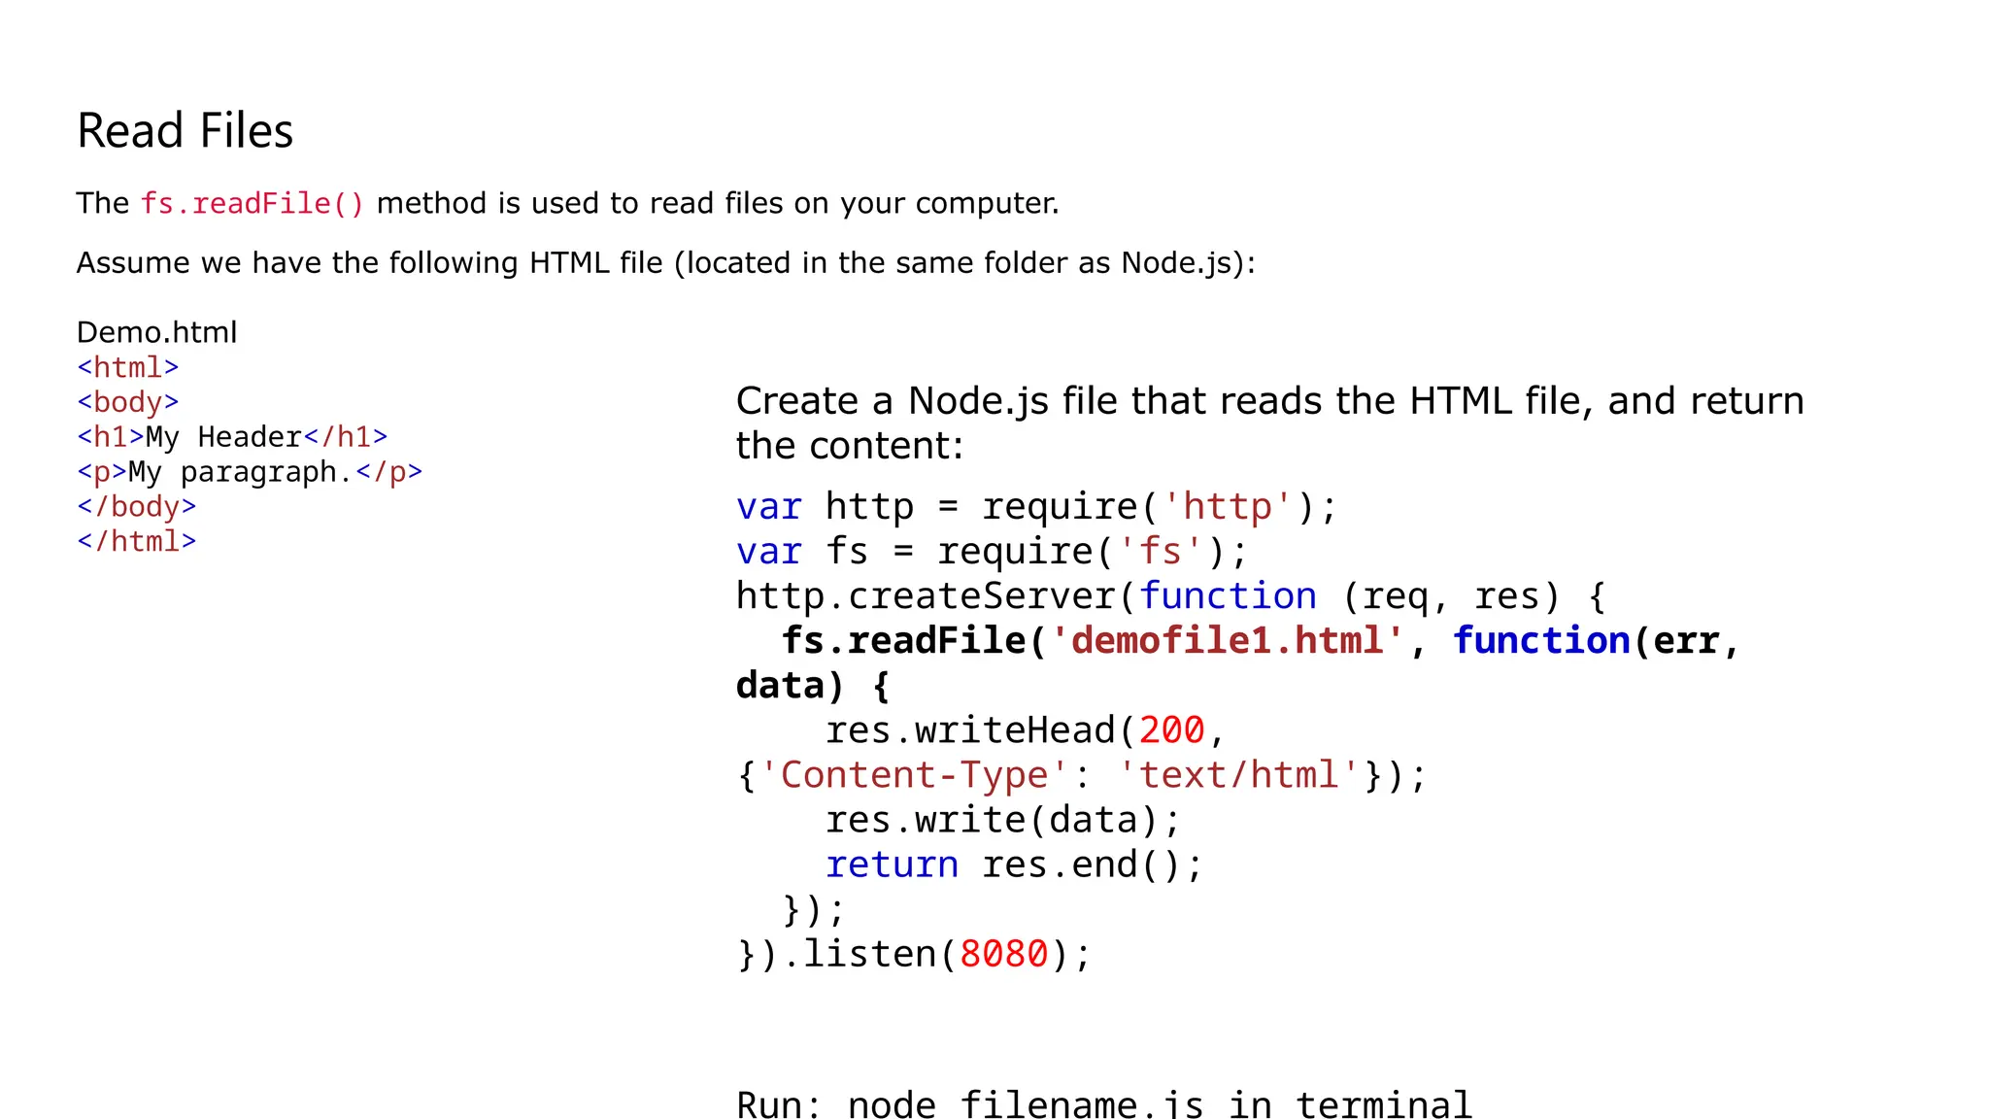Select the opening <html> tag line

128,368
